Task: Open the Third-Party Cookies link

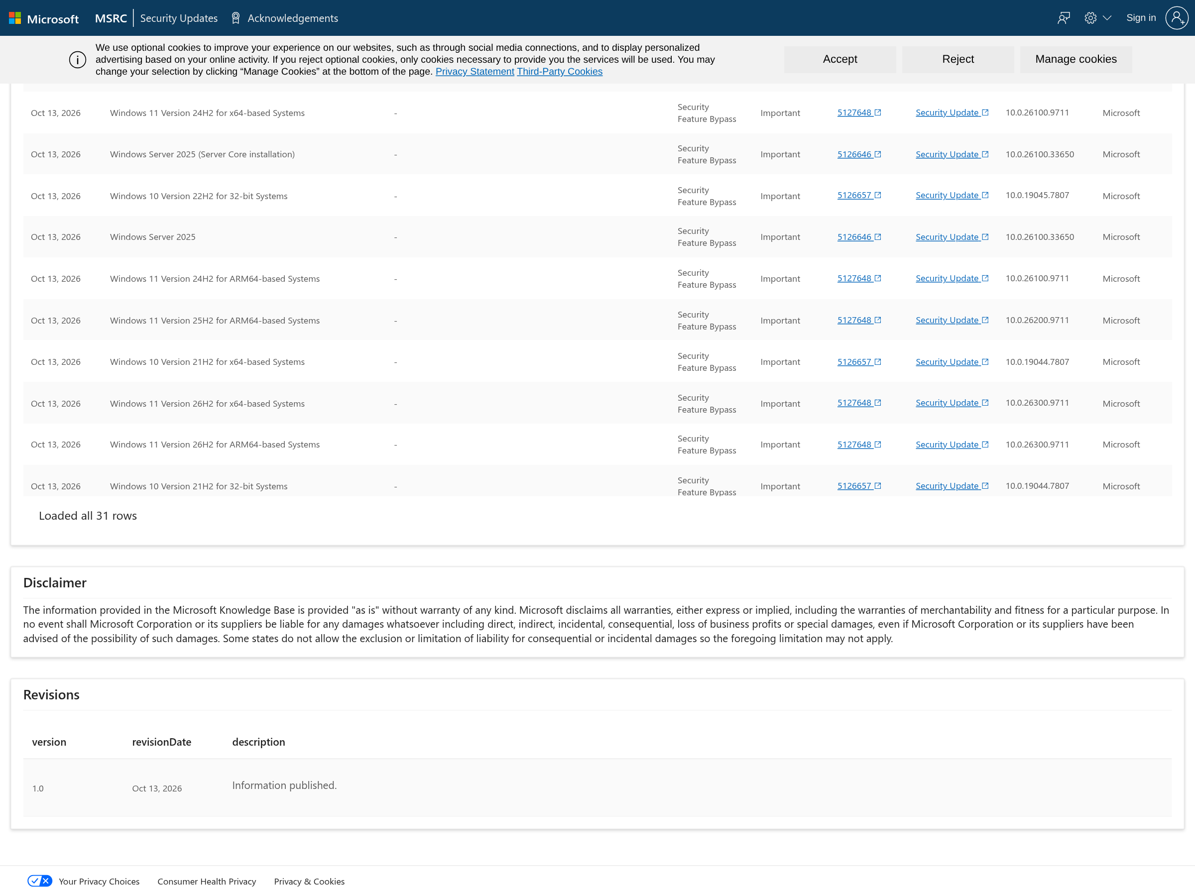Action: click(x=560, y=72)
